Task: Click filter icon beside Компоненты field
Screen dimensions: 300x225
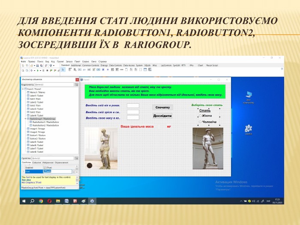Action: point(77,84)
